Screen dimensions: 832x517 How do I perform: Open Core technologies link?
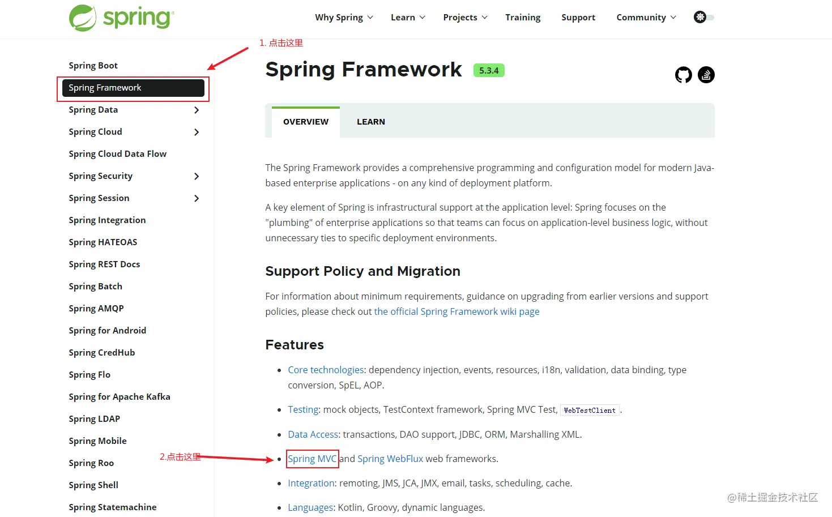tap(326, 370)
